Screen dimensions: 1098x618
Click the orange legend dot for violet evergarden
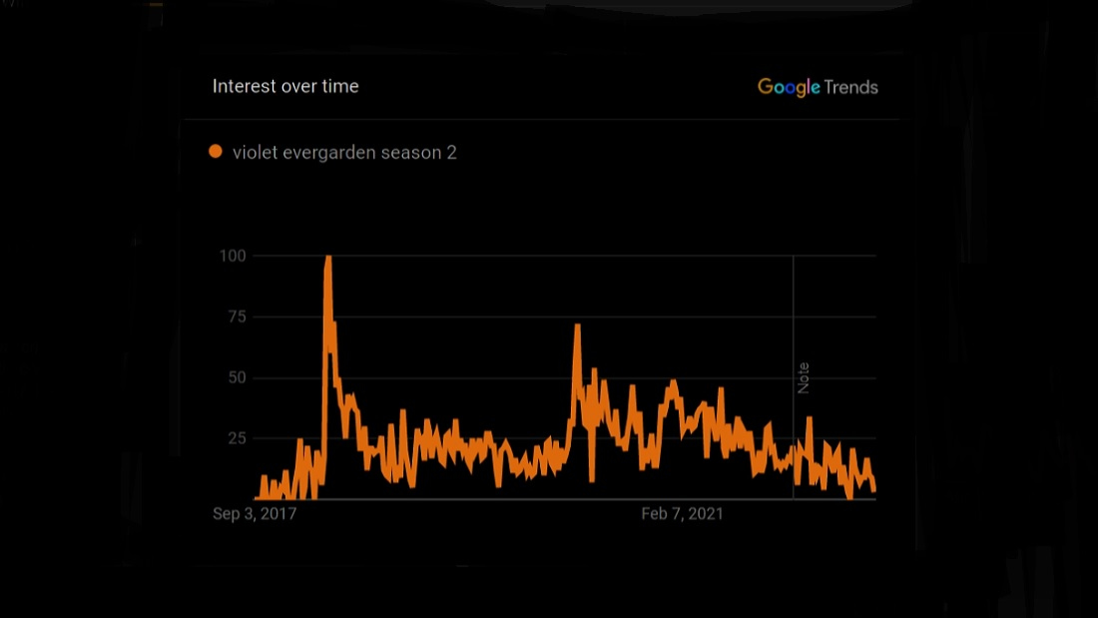(216, 152)
